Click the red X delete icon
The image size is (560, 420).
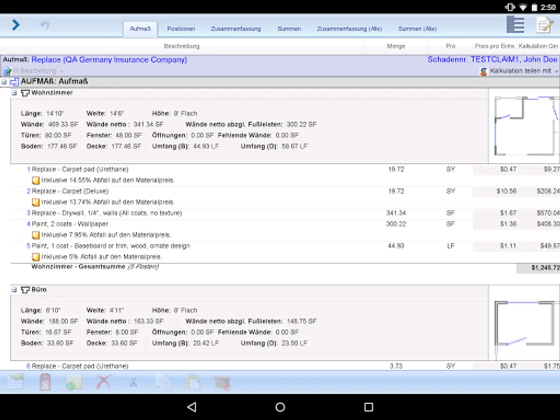(x=103, y=382)
